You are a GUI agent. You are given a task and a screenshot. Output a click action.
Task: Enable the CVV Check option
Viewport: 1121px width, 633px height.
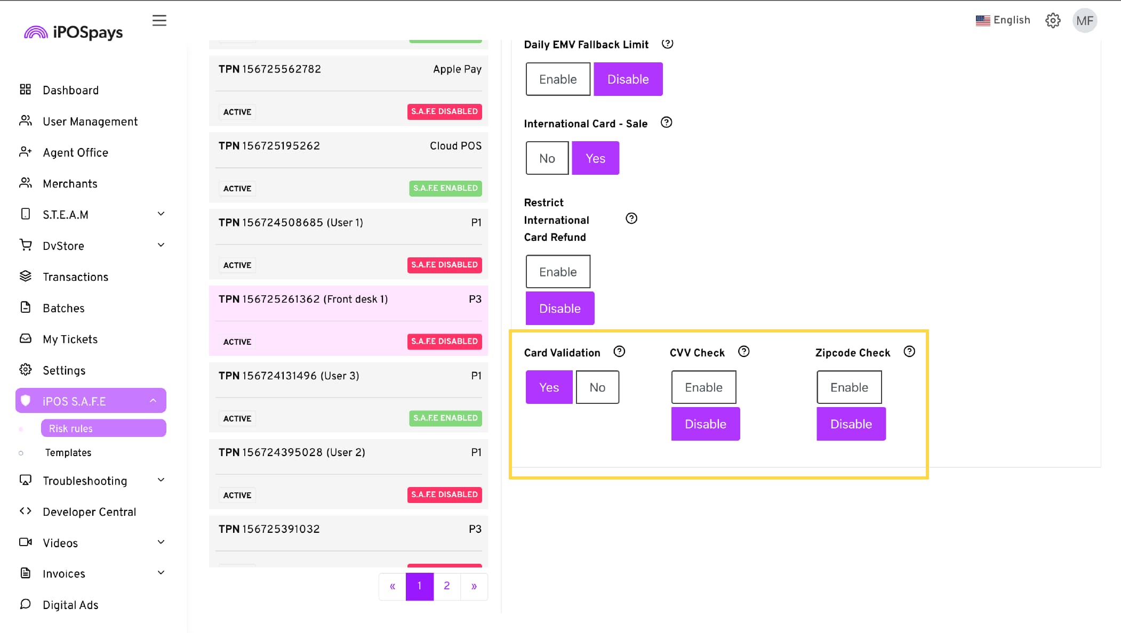click(703, 387)
